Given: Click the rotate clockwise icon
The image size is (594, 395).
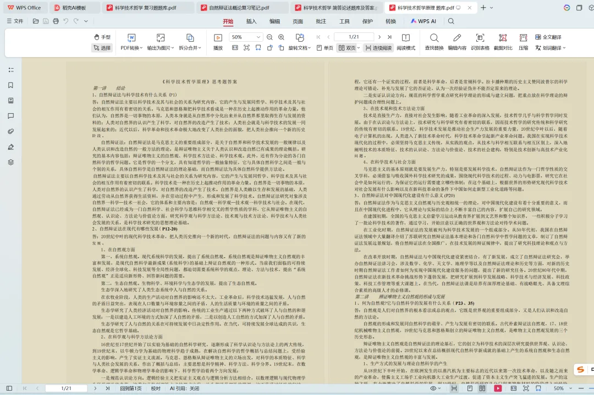Looking at the screenshot, I should point(281,48).
